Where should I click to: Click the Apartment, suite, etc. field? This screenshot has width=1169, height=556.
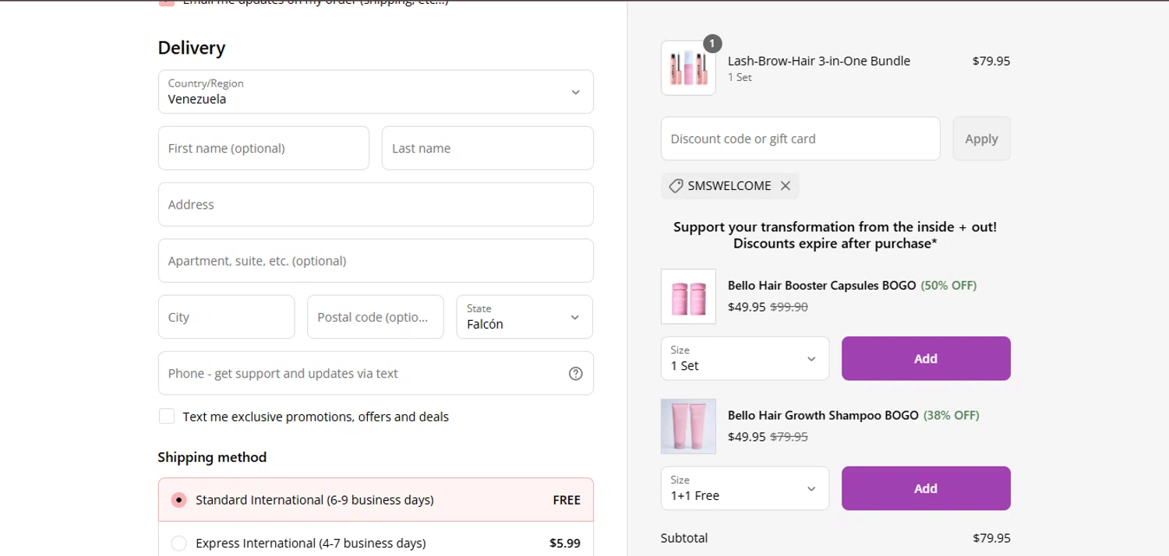tap(376, 261)
